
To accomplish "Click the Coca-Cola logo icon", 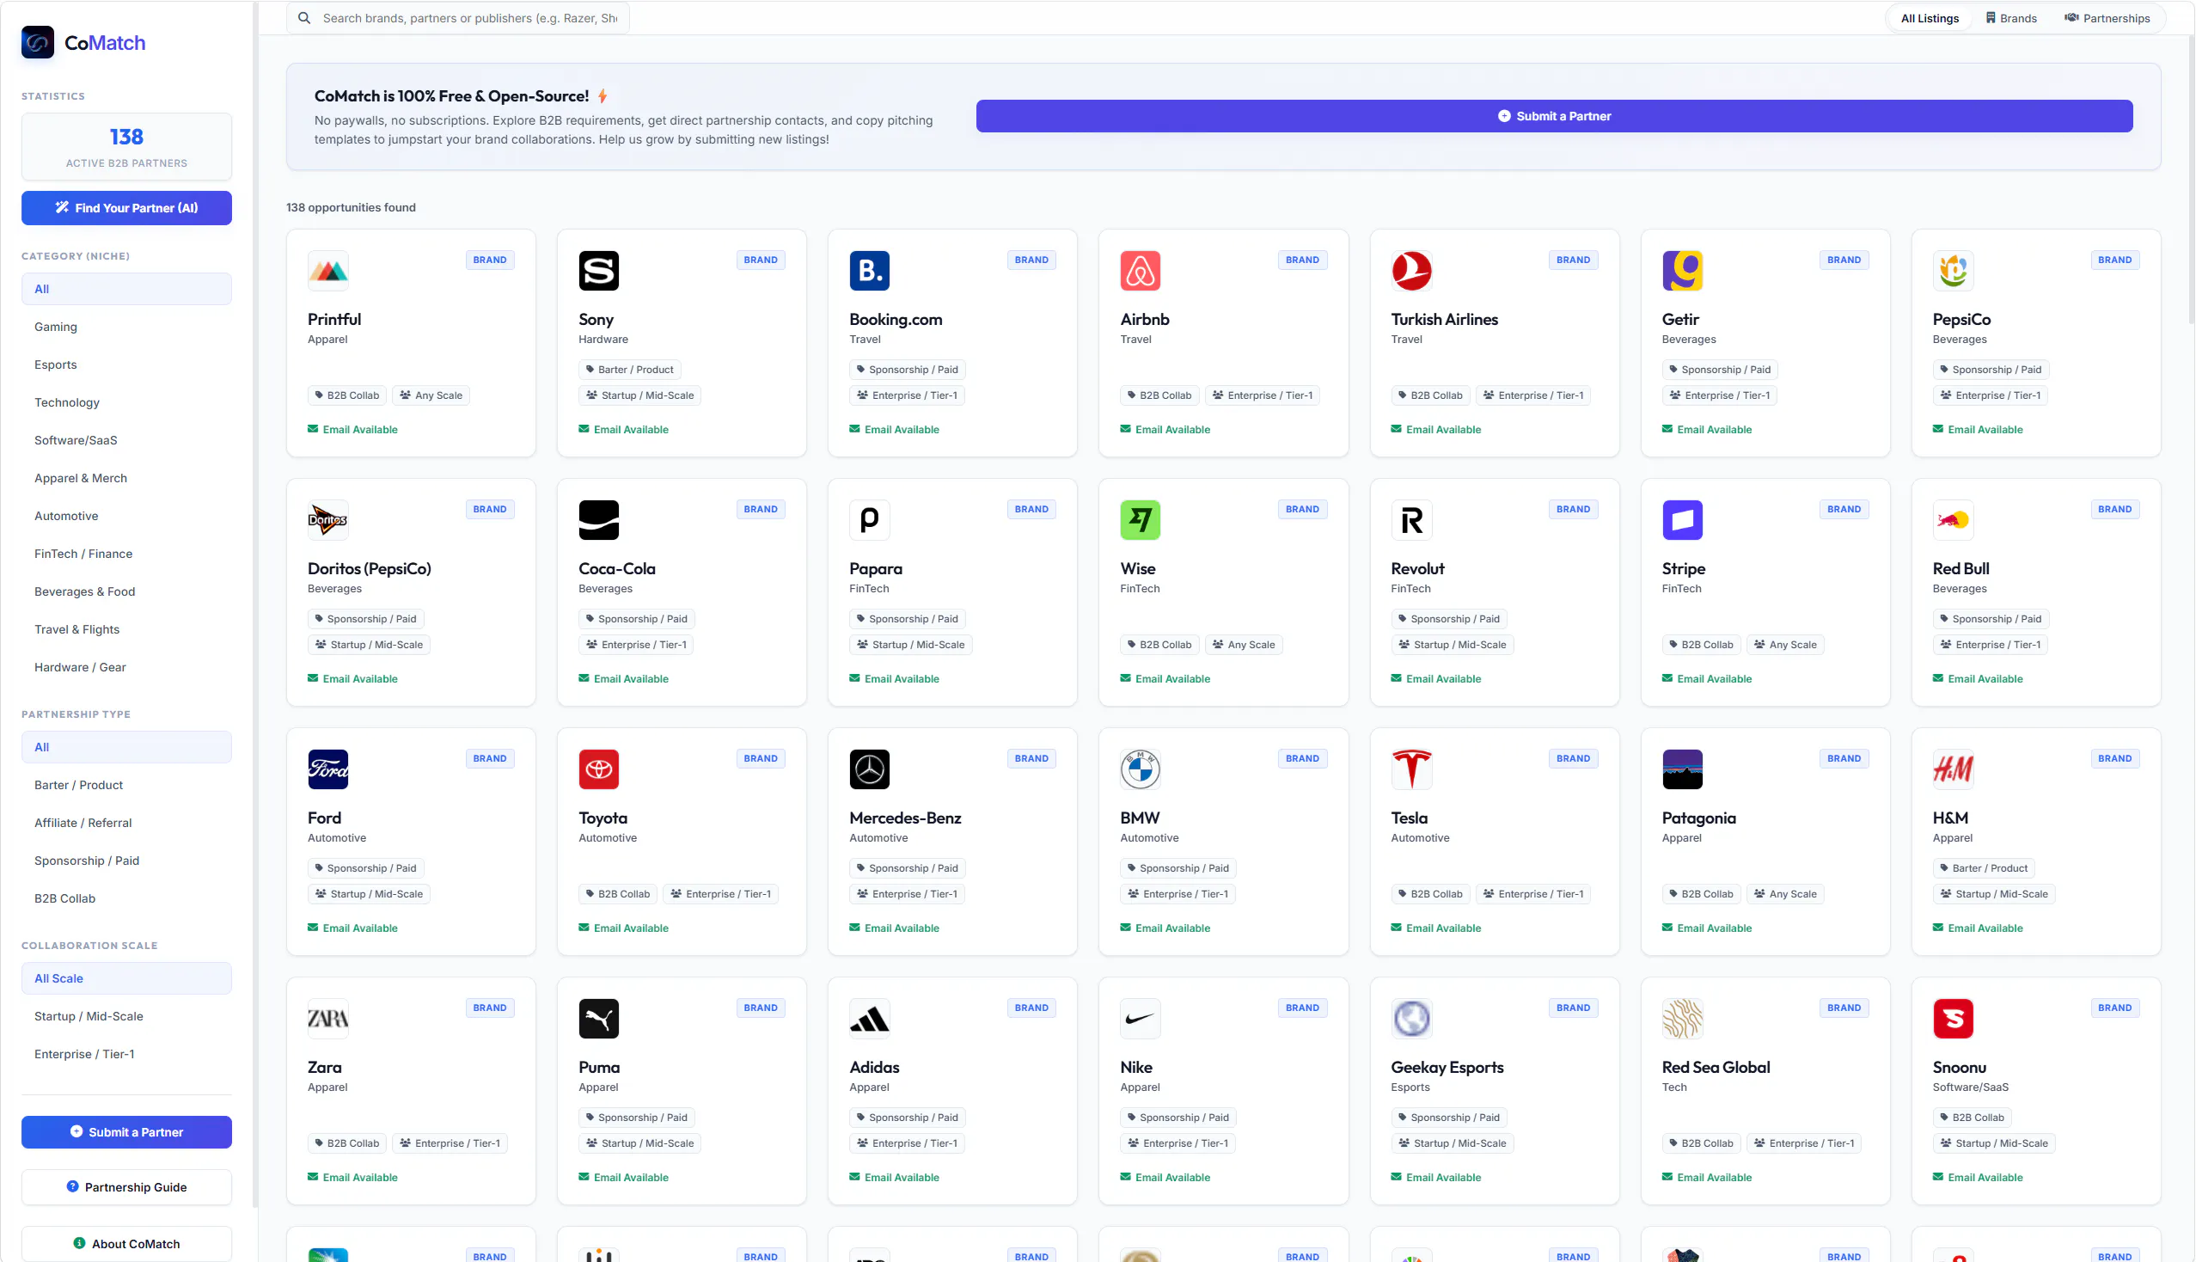I will coord(599,520).
